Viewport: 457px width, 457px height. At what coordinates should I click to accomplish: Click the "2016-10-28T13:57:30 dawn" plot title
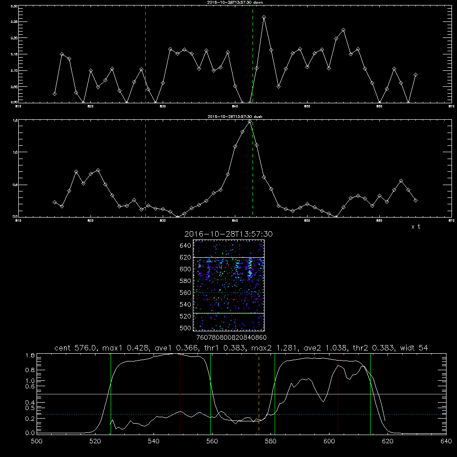(x=235, y=2)
